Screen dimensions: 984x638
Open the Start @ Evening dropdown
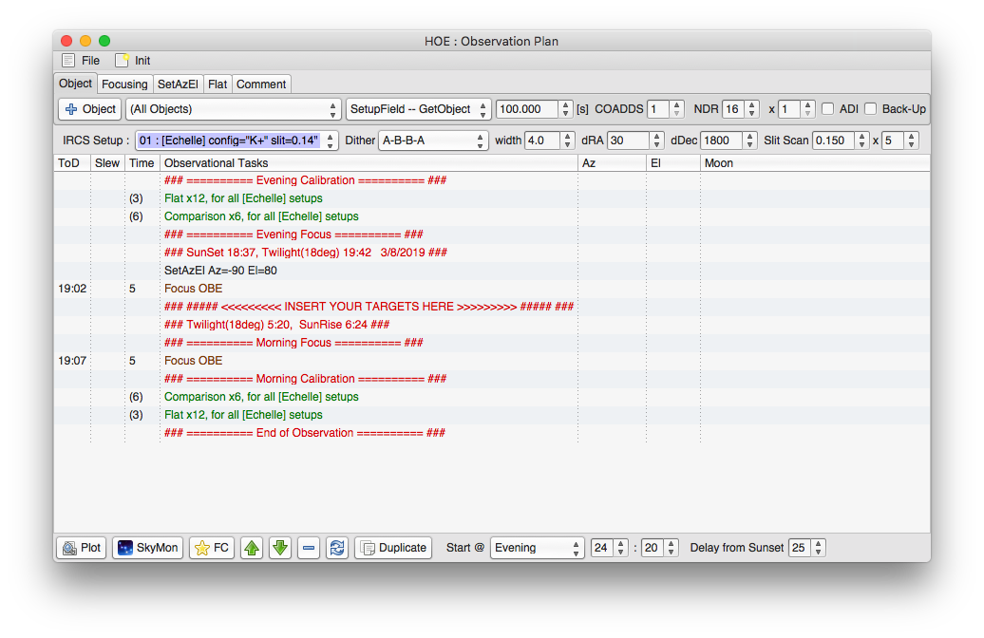pos(537,547)
